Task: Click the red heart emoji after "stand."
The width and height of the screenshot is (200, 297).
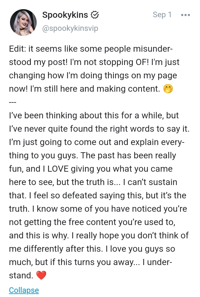Action: pyautogui.click(x=41, y=275)
